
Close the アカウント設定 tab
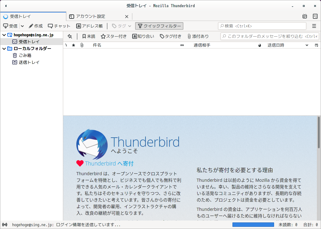click(127, 17)
